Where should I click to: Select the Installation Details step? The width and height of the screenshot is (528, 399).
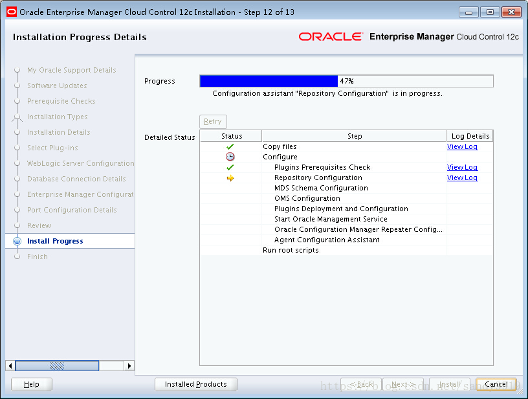[x=59, y=132]
